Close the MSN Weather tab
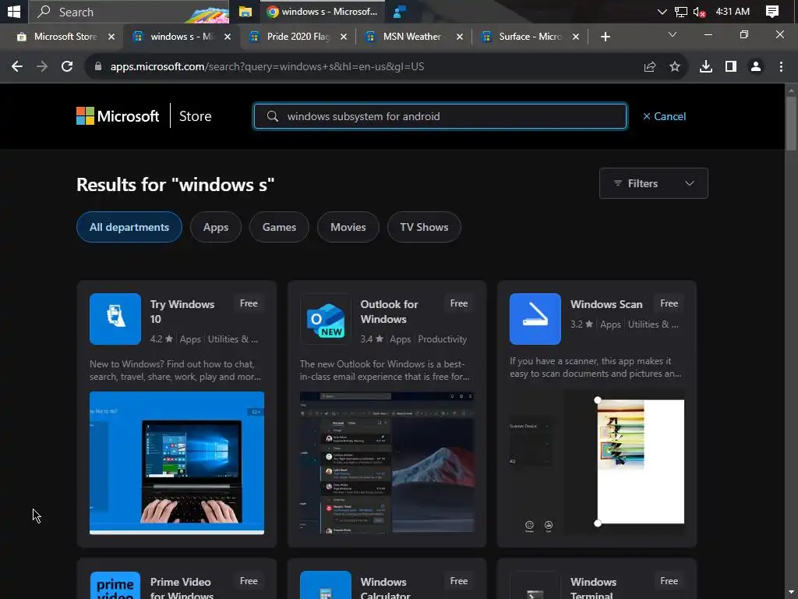The height and width of the screenshot is (599, 798). [460, 37]
